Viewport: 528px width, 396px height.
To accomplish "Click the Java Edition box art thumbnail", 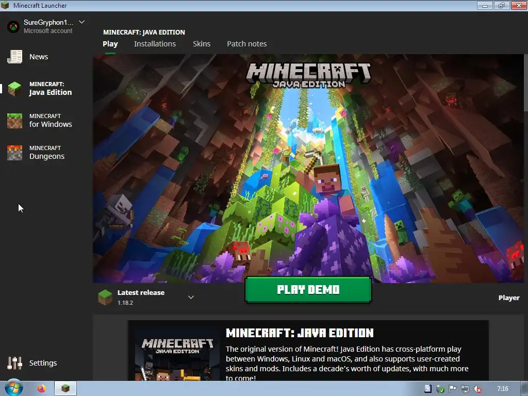I will (177, 355).
